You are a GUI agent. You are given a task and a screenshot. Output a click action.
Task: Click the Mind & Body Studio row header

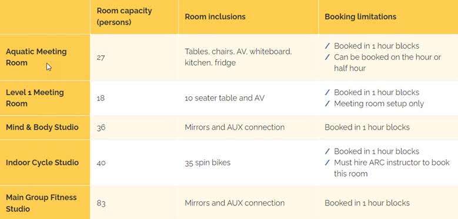pos(42,127)
